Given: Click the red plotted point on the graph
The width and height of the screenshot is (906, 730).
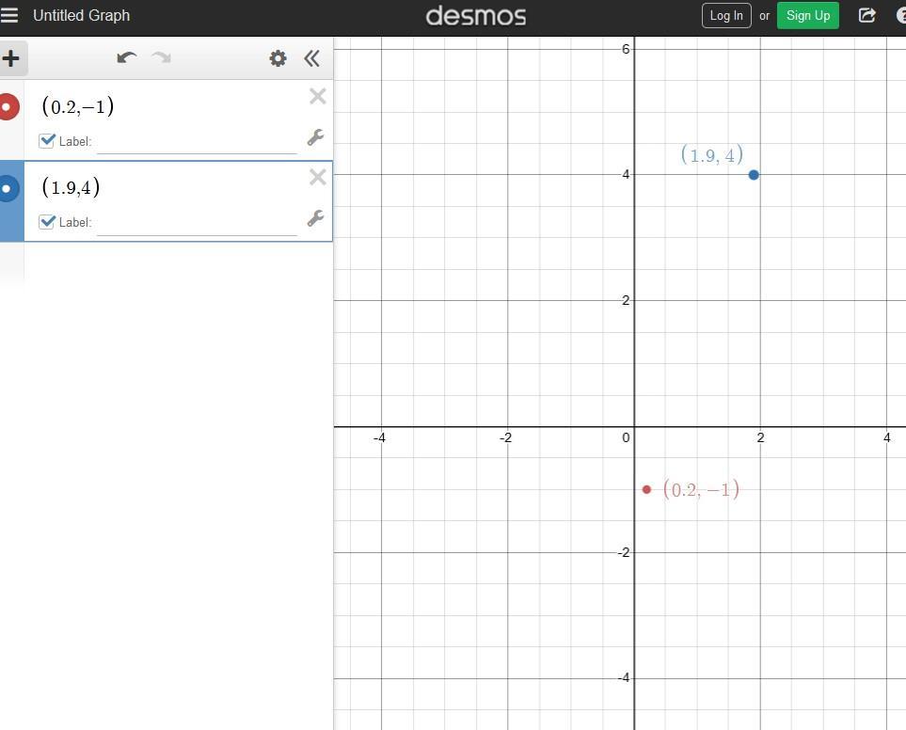Looking at the screenshot, I should pos(646,490).
